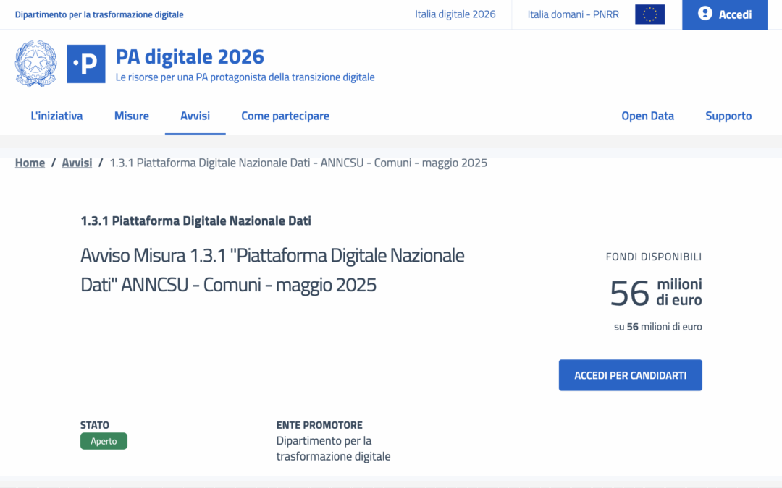Click the current breadcrumb ANNCSU - Comuni text

(x=298, y=163)
